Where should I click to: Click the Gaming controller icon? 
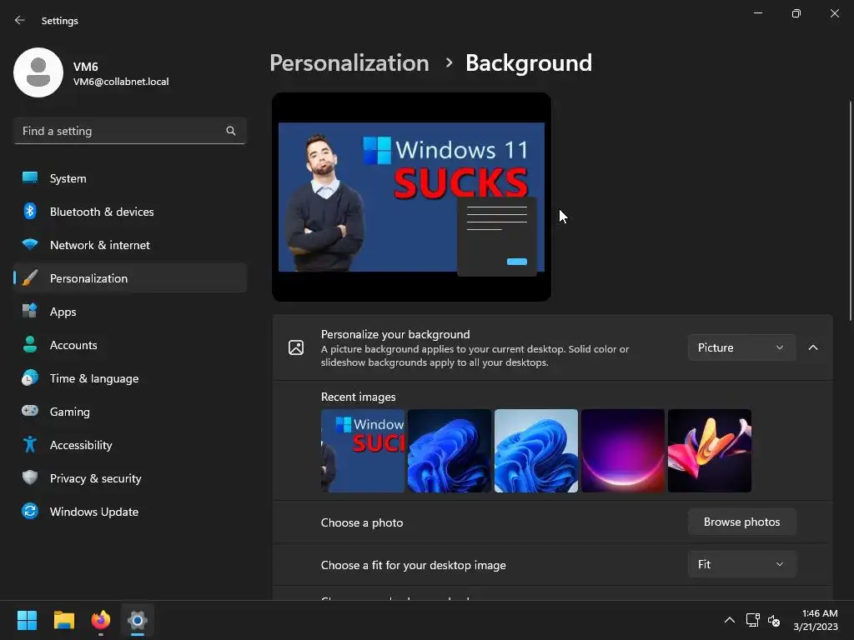pos(30,411)
